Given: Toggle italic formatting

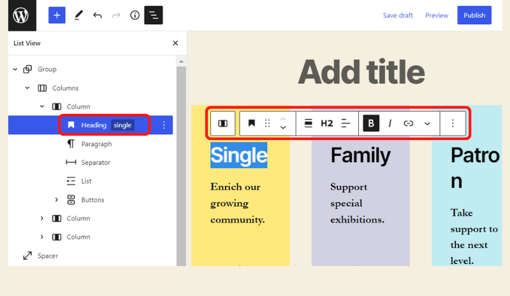Looking at the screenshot, I should point(390,123).
